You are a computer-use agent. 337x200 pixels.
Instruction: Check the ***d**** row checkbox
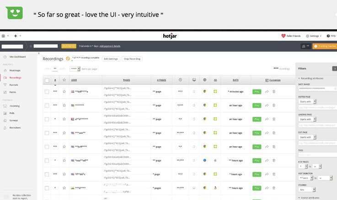[x=47, y=188]
